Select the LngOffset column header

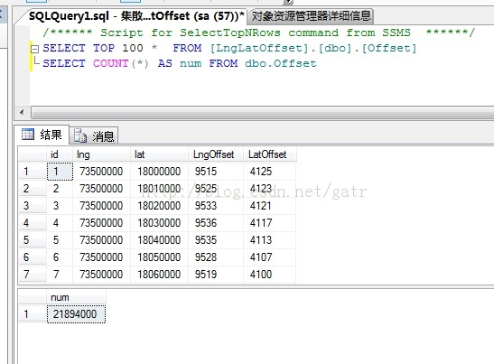[x=216, y=154]
